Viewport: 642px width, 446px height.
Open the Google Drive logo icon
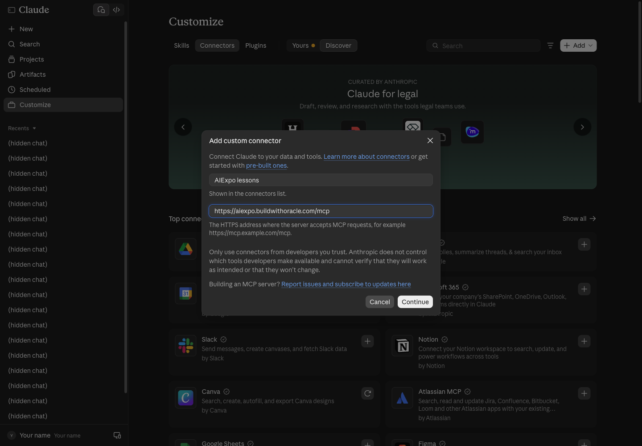click(186, 249)
